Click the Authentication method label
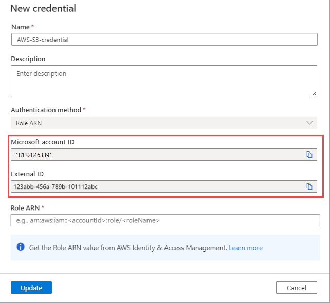 (46, 110)
